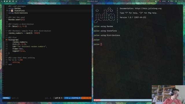Click 'julia> using Distributions' in the REPL
Viewport: 185px width, 104px height.
point(107,35)
